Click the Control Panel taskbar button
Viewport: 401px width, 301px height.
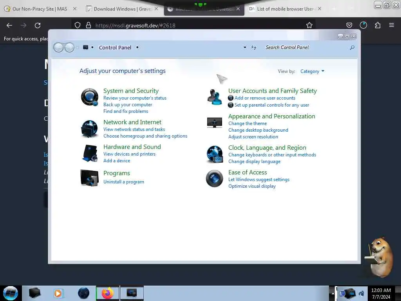132,293
